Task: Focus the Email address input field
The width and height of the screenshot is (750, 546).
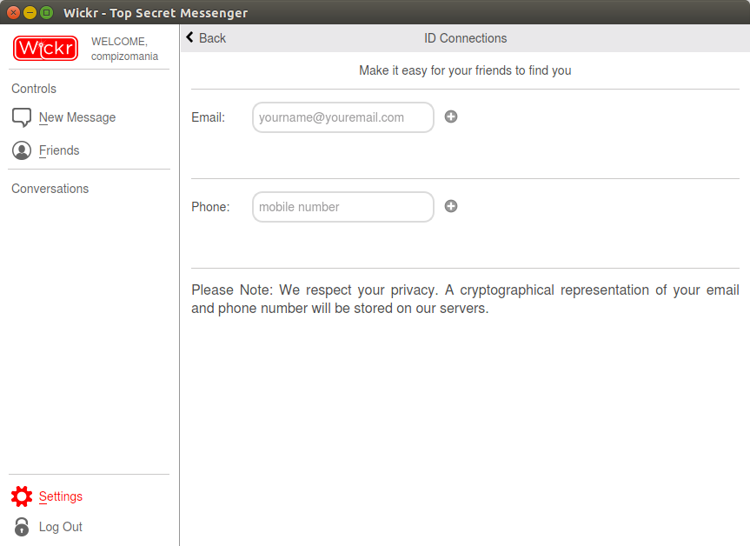Action: (343, 117)
